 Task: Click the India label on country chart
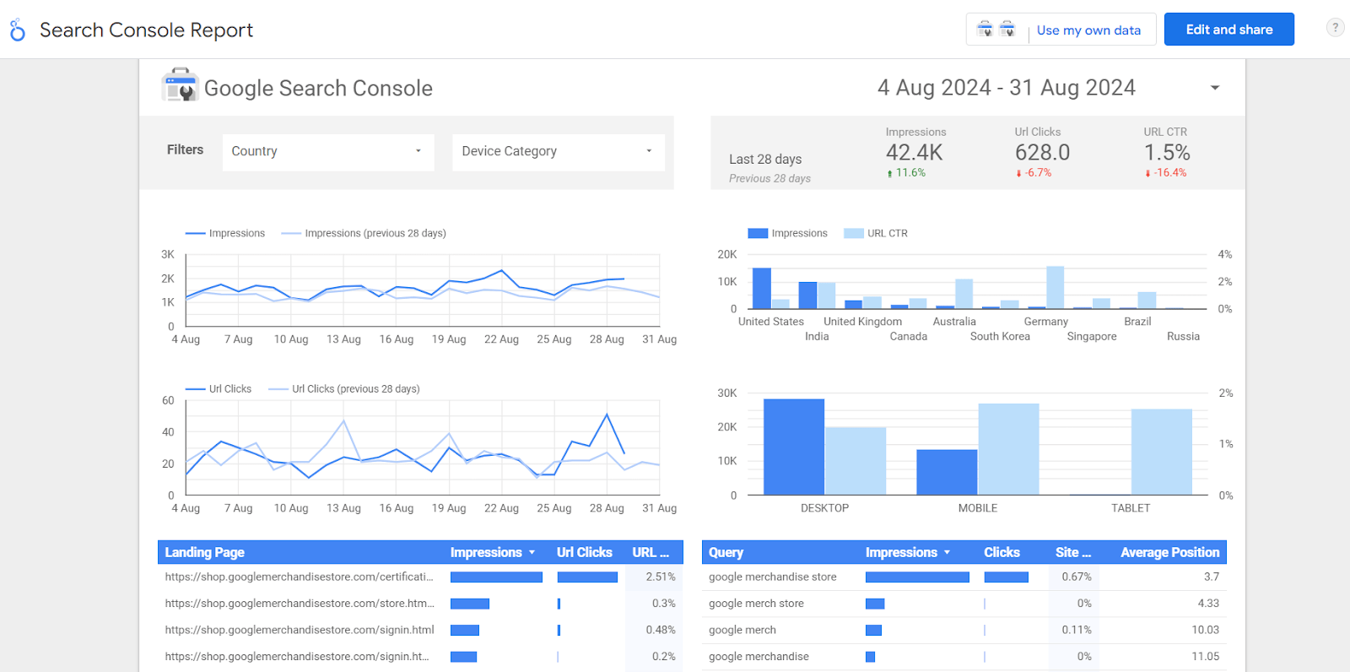tap(817, 337)
